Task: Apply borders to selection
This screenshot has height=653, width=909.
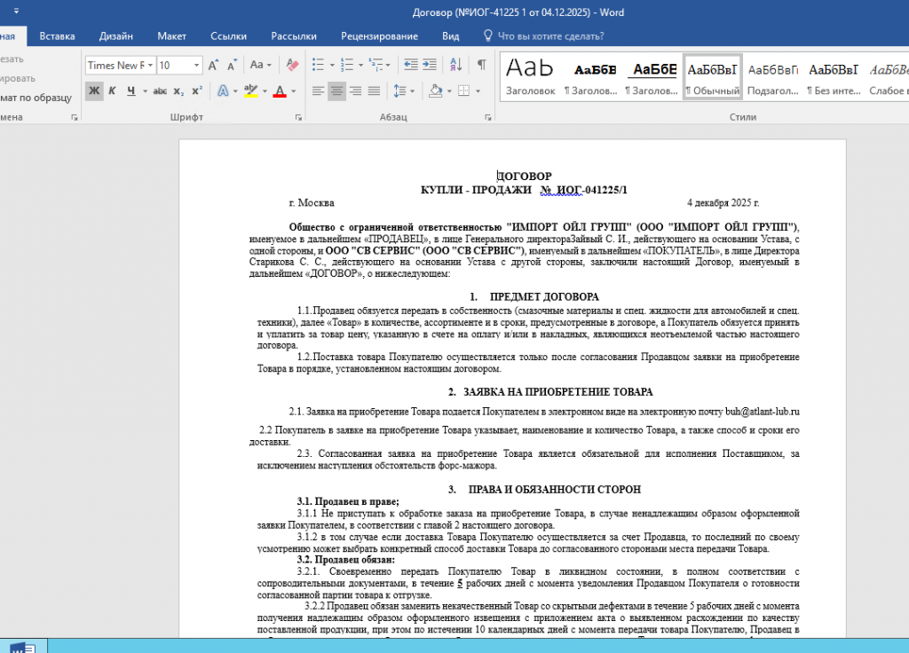Action: tap(463, 91)
